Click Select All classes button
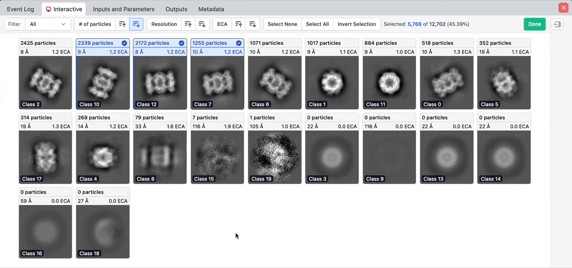This screenshot has width=572, height=268. 317,24
